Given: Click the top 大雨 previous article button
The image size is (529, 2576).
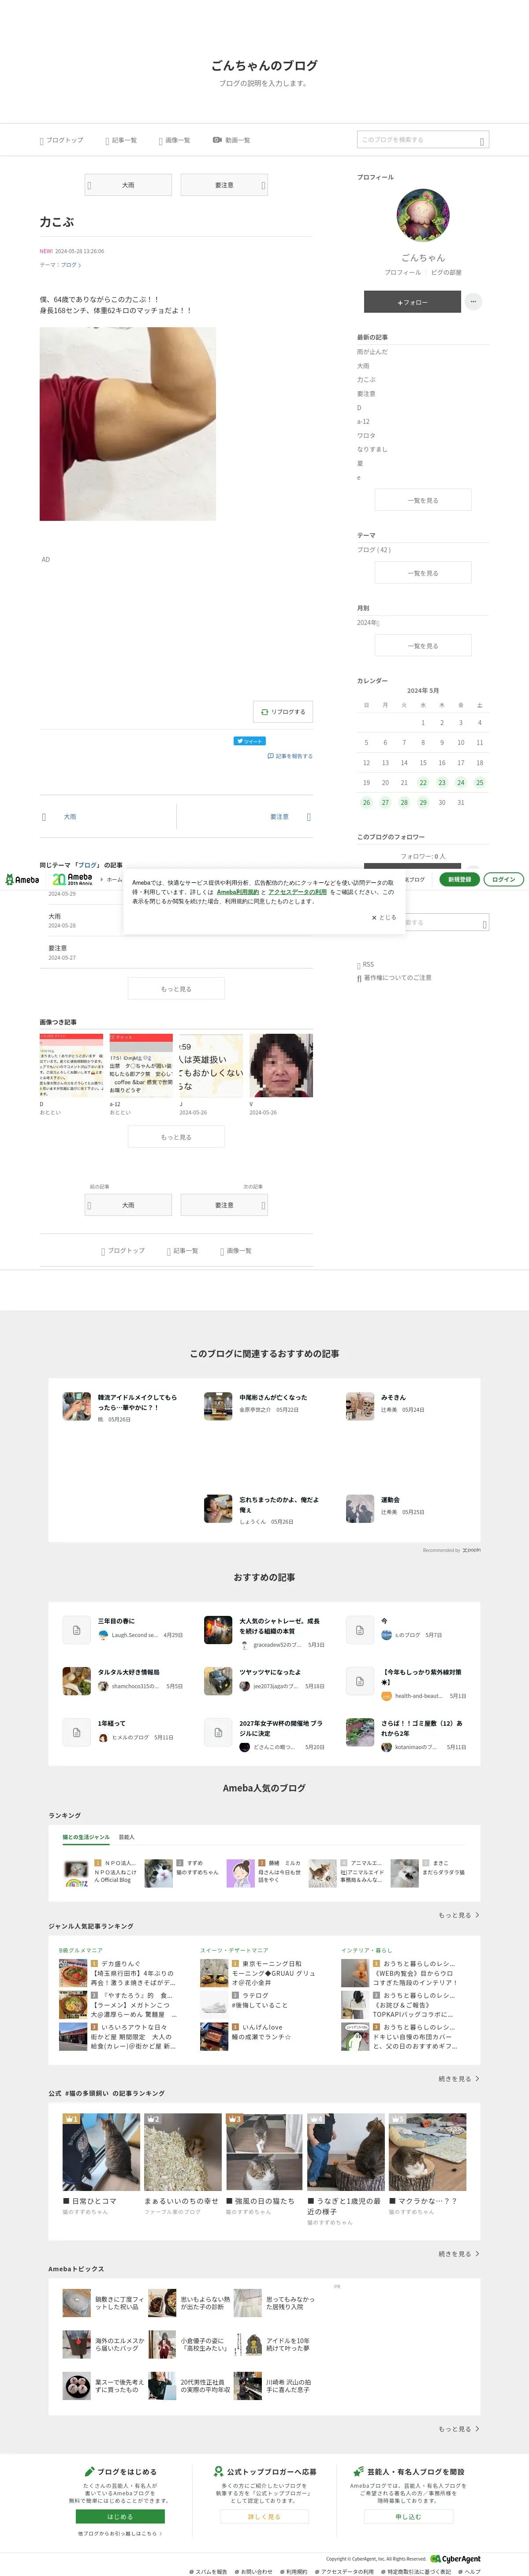Looking at the screenshot, I should pyautogui.click(x=128, y=185).
